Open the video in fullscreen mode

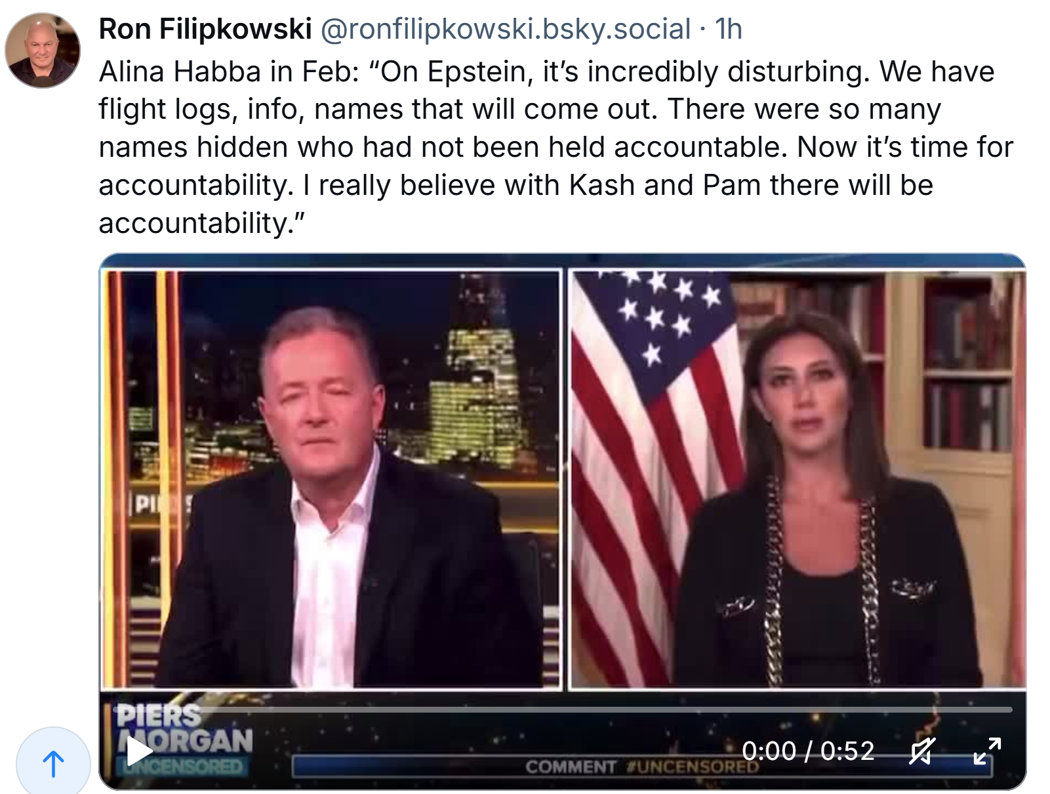[x=987, y=751]
